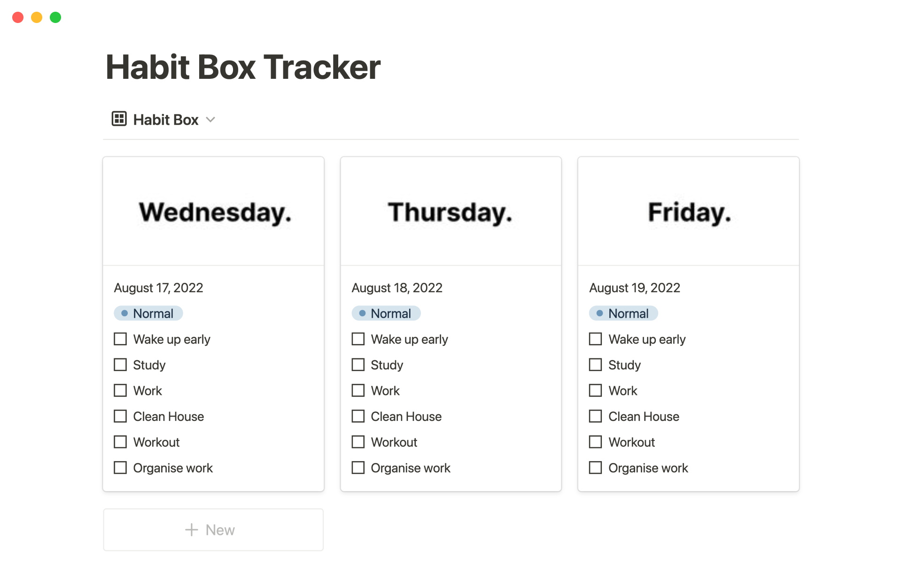The height and width of the screenshot is (563, 902).
Task: Click the red close window button
Action: coord(18,17)
